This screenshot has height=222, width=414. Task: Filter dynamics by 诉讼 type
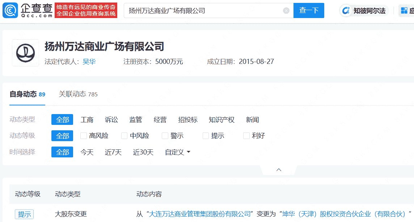point(111,120)
